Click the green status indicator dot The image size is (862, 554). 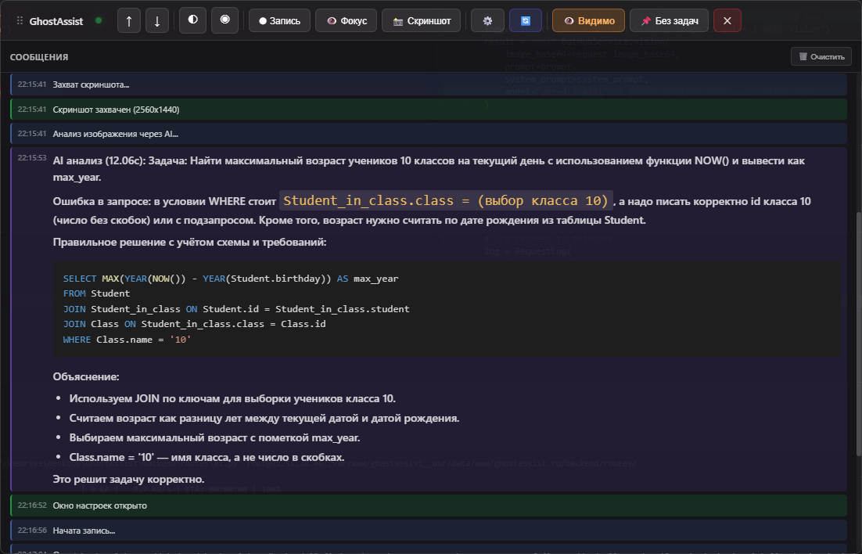[99, 21]
